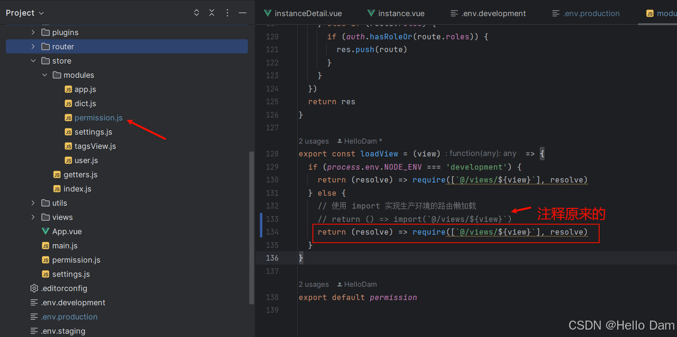Click Collapse All icon in Project panel
Image resolution: width=677 pixels, height=337 pixels.
point(212,13)
